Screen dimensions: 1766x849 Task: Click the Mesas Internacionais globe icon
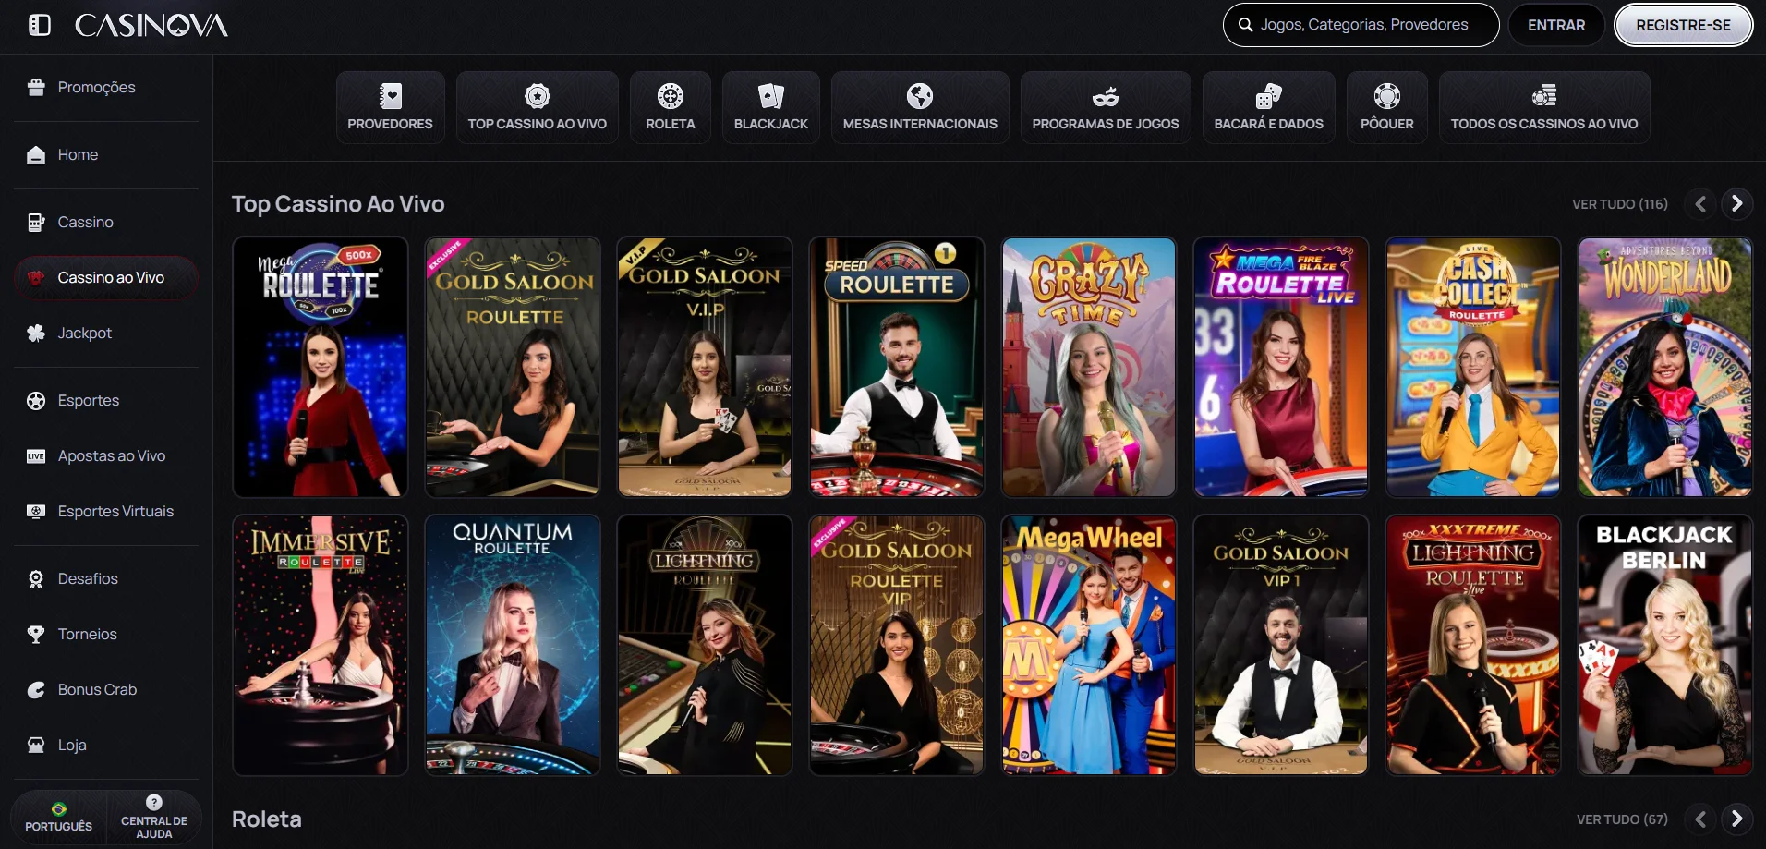pos(920,95)
